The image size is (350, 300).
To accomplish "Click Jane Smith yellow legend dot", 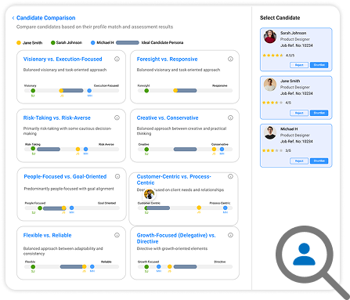I will 19,42.
